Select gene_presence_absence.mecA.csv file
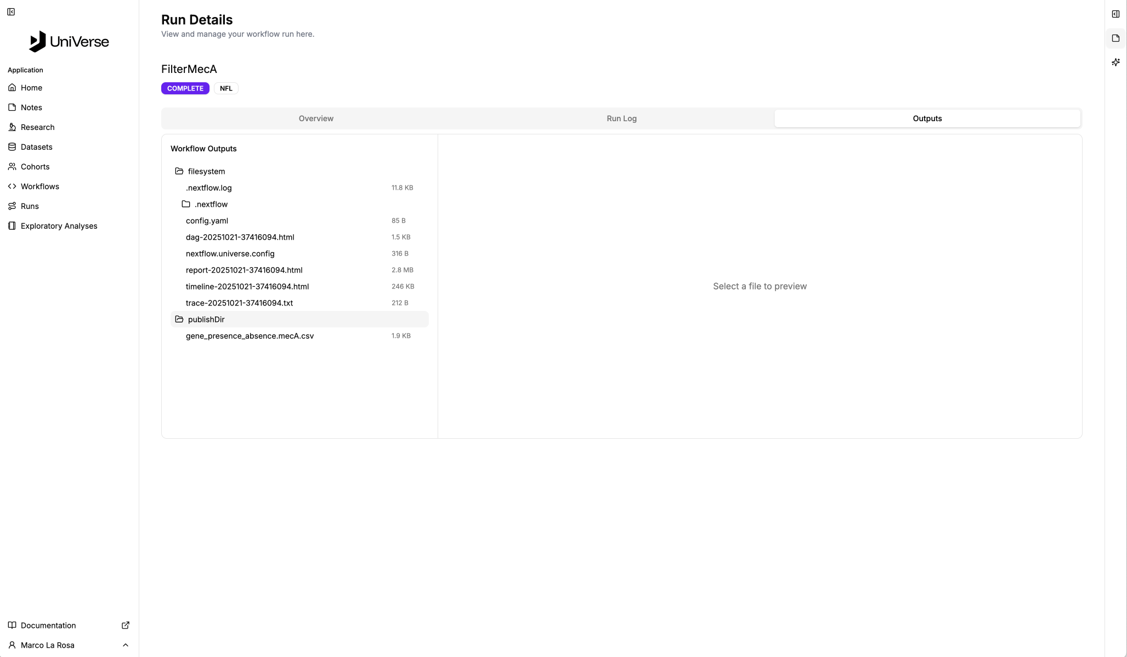This screenshot has height=657, width=1127. click(x=250, y=336)
